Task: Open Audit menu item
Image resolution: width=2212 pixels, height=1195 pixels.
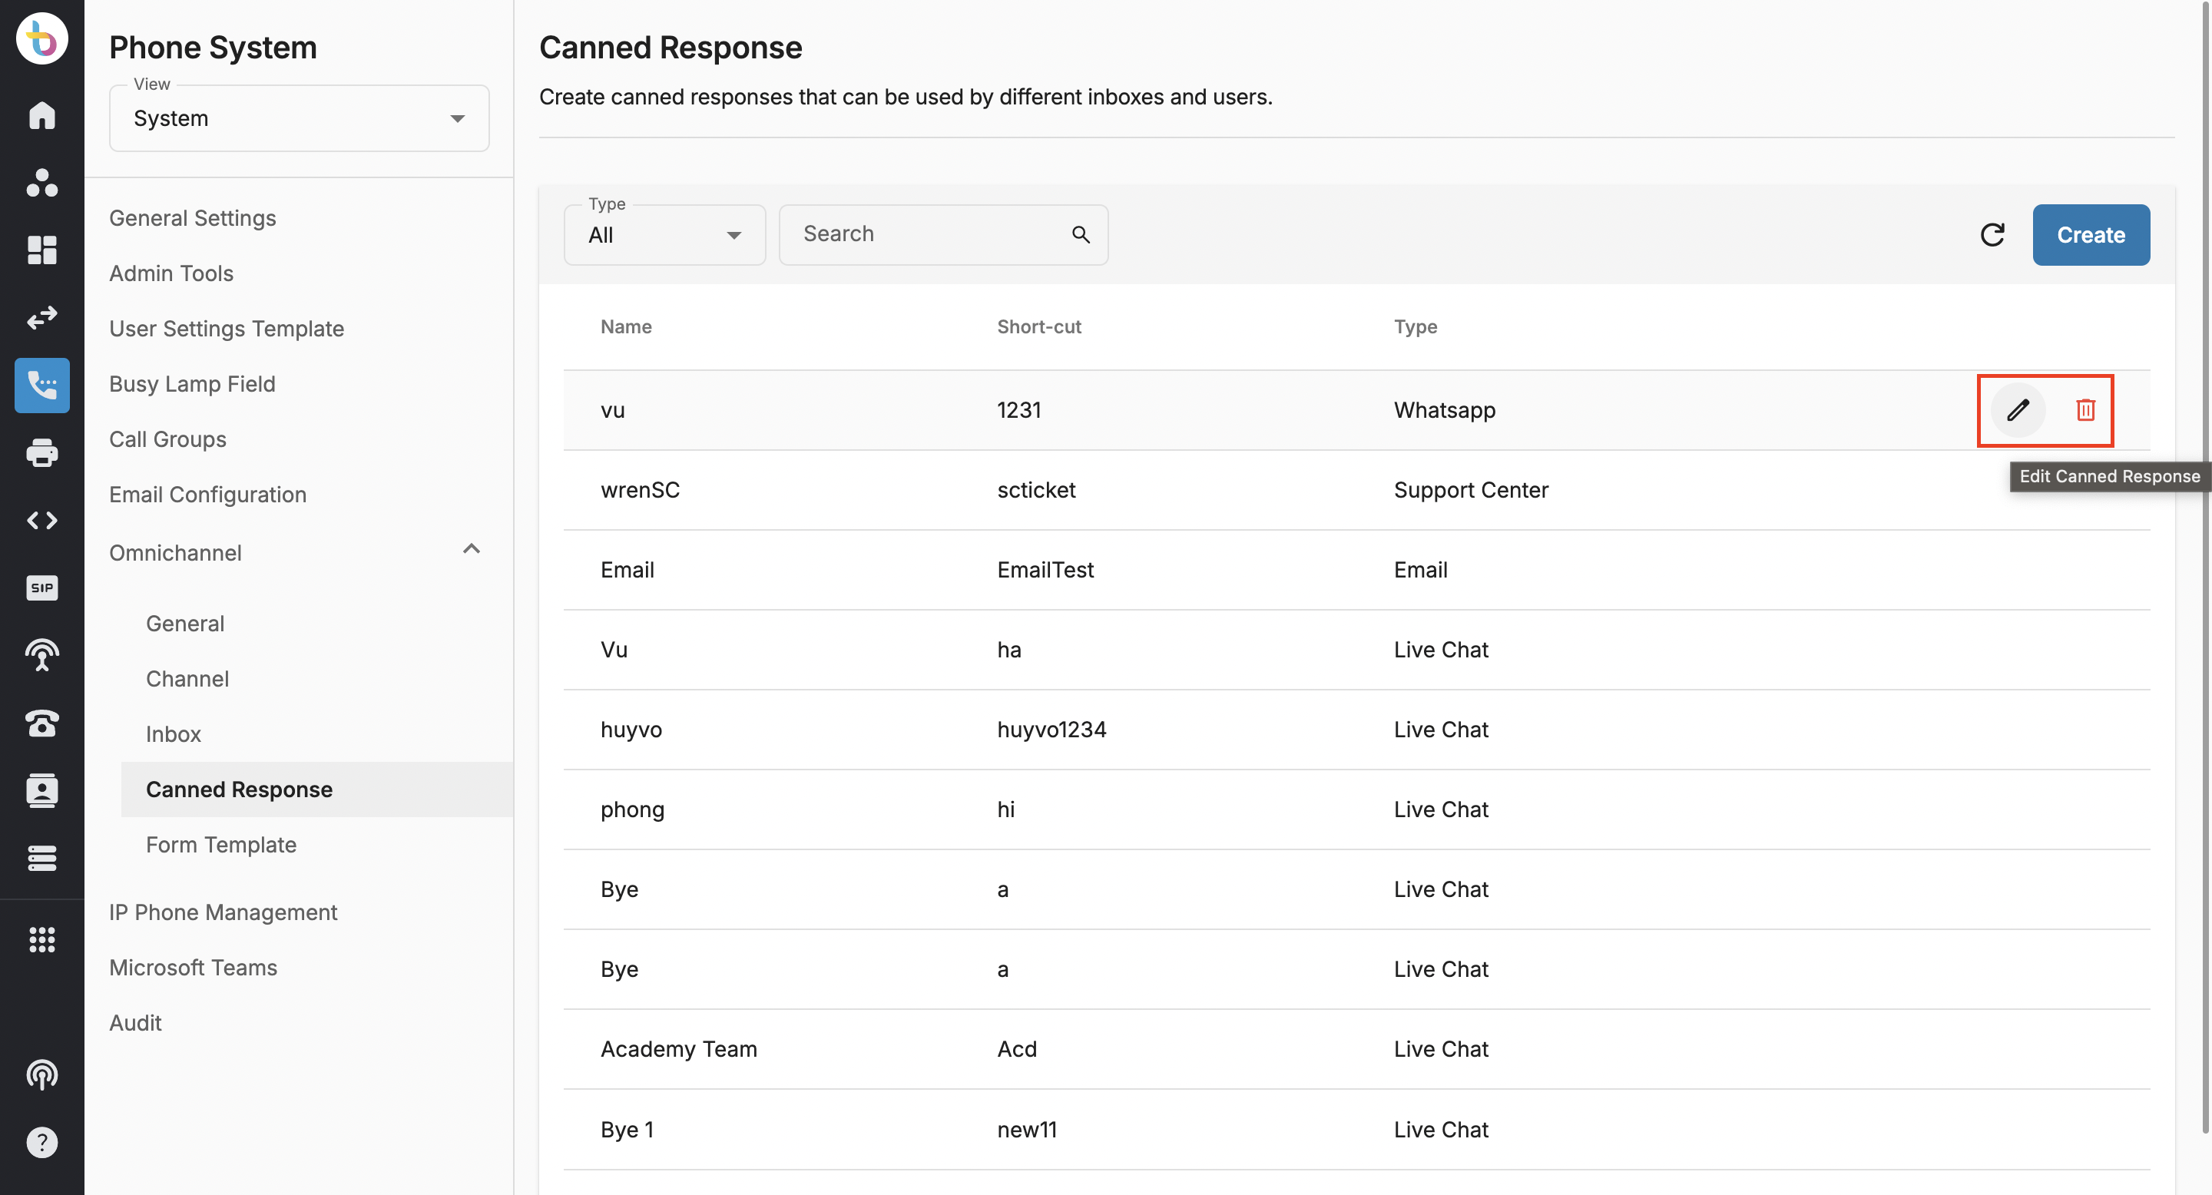Action: tap(135, 1022)
